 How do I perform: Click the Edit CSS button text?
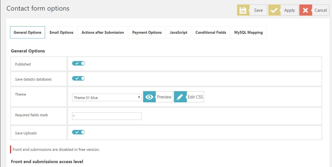195,97
